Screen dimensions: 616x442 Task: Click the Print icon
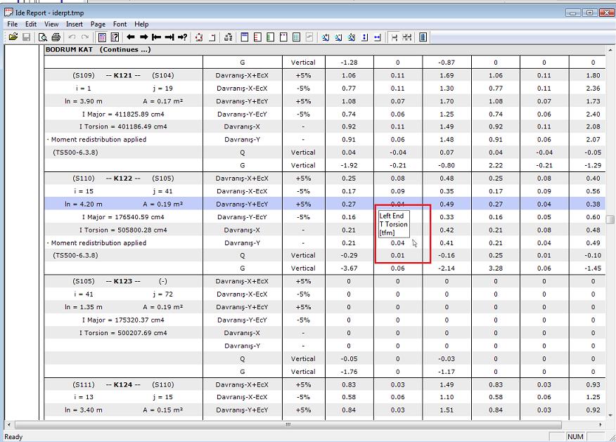point(56,37)
